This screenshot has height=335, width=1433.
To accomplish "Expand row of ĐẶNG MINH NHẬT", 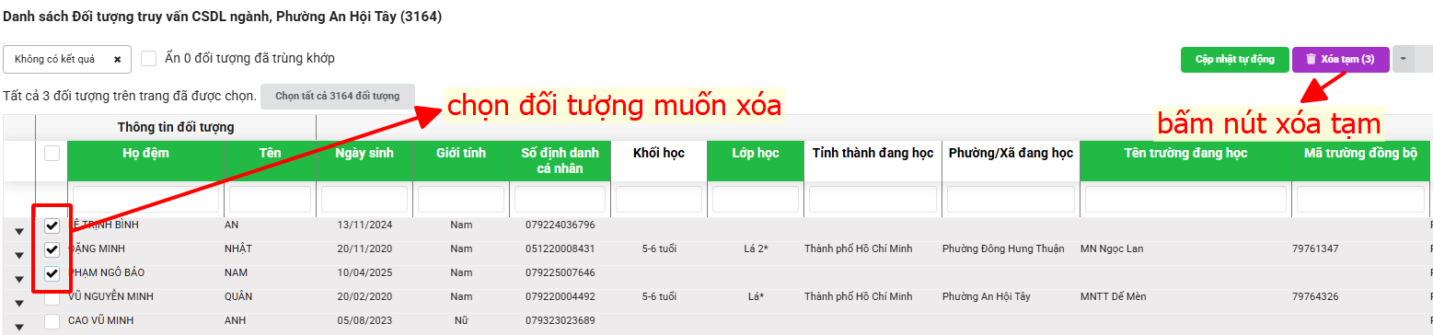I will (19, 256).
